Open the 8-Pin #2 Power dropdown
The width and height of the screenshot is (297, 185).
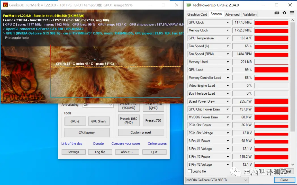[x=228, y=157]
